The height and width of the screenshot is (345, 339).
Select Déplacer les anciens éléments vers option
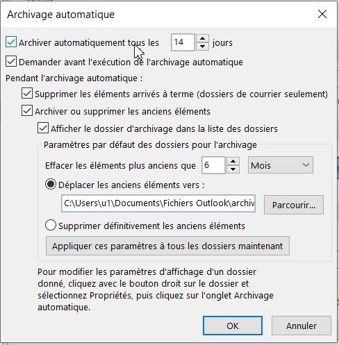51,185
